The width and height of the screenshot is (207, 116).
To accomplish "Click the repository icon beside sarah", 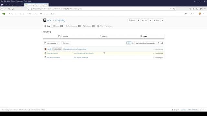I will 45,20.
